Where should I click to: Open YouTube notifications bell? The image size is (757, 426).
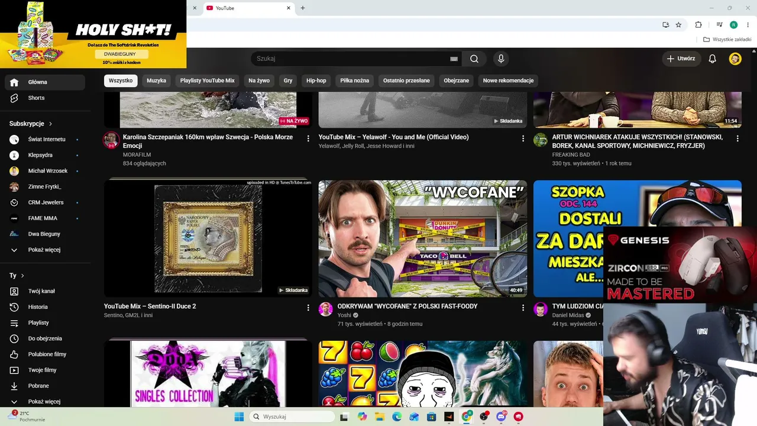click(713, 59)
